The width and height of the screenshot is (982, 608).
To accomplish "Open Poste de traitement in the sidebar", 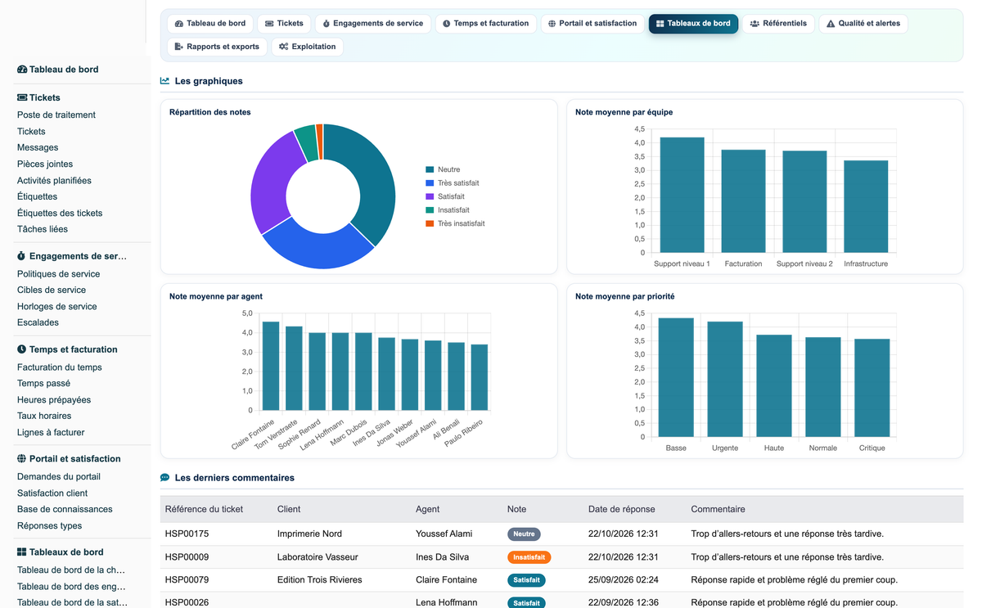I will [56, 115].
